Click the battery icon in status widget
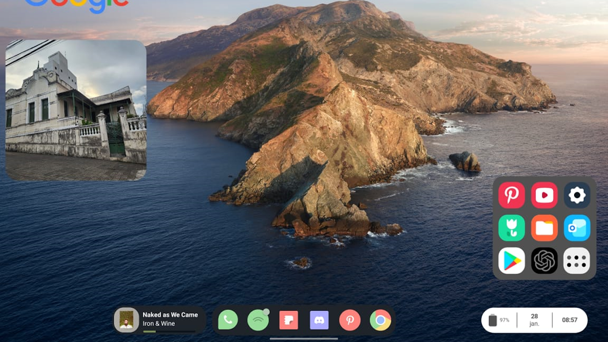This screenshot has height=342, width=608. (493, 320)
